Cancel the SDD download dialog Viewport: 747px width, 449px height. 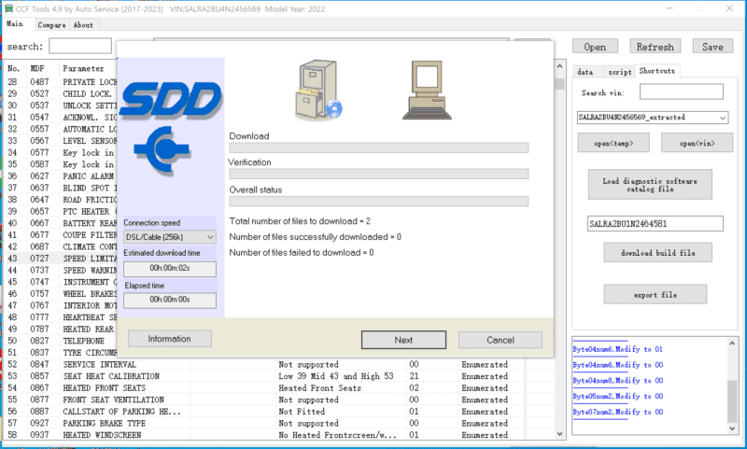pyautogui.click(x=500, y=340)
